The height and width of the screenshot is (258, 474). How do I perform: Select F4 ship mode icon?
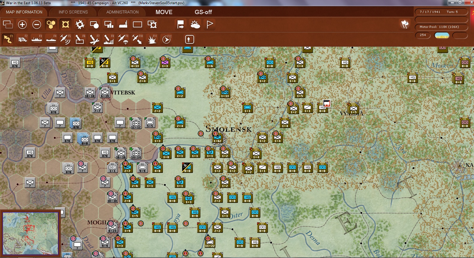tap(51, 39)
